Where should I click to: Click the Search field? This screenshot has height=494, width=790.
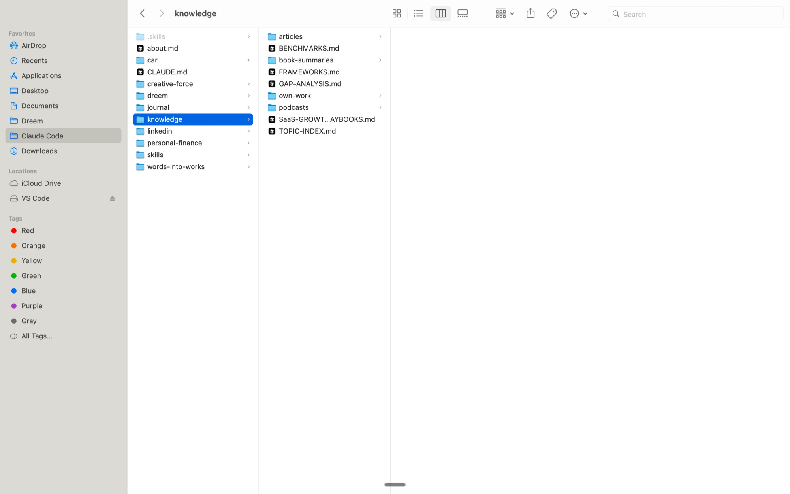[x=699, y=14]
